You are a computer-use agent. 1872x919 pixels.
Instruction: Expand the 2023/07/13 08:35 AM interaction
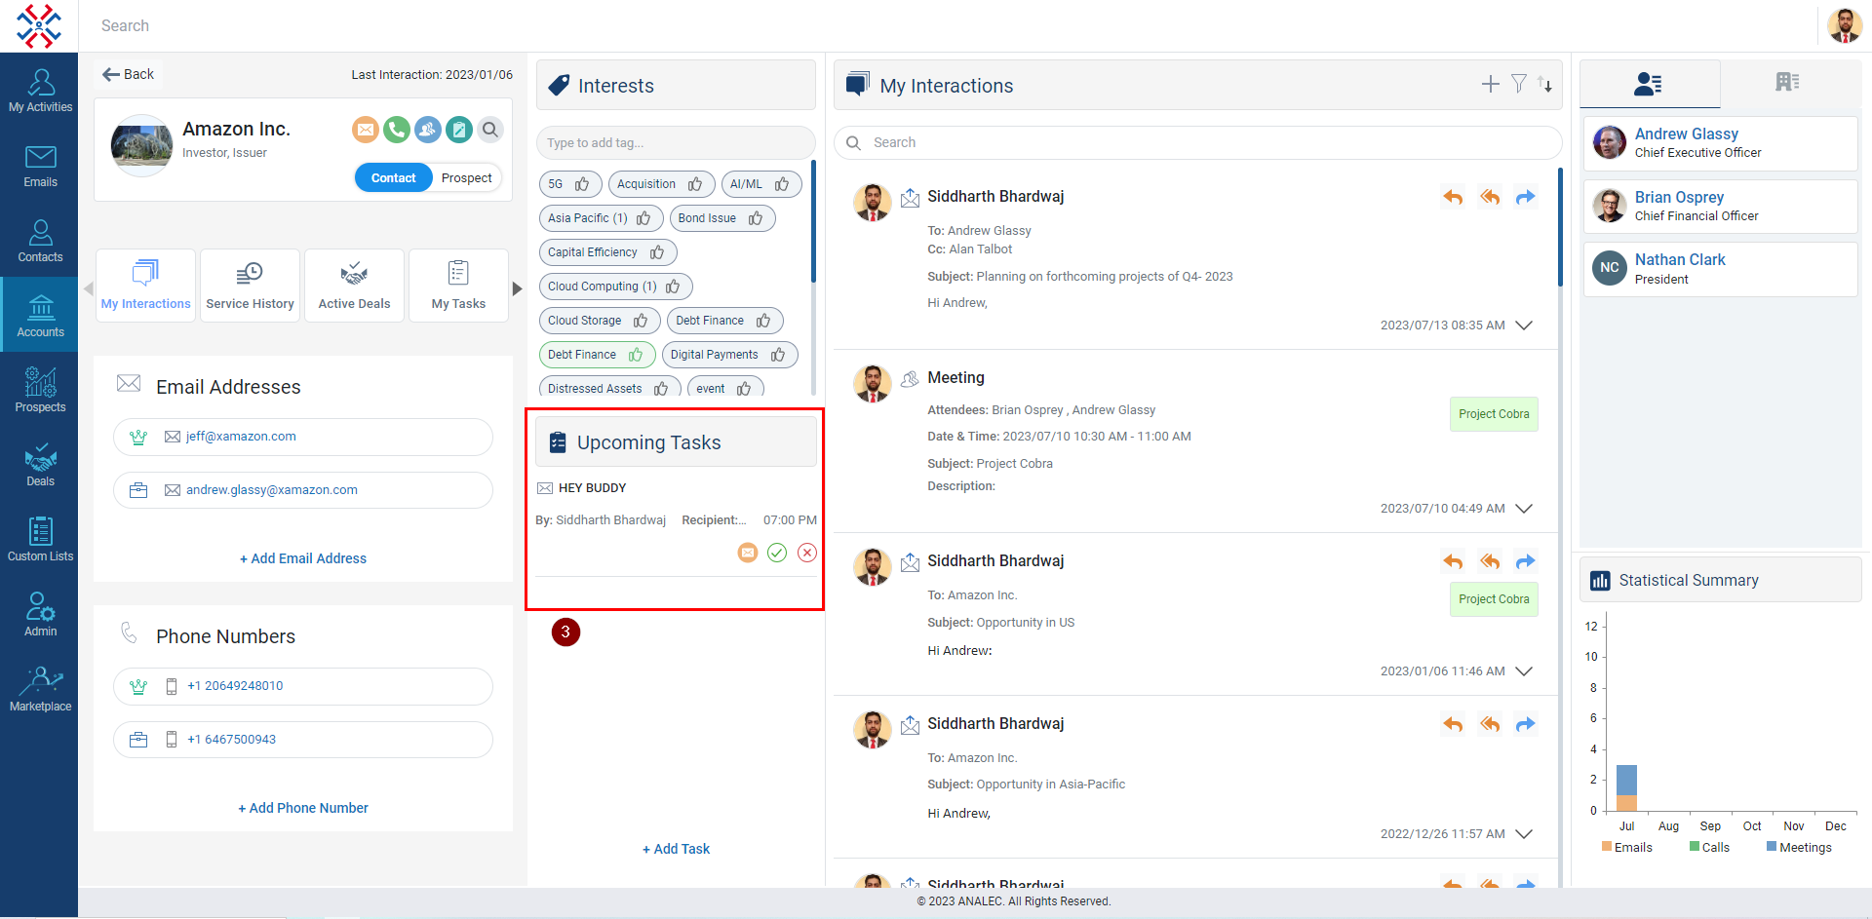(1525, 325)
